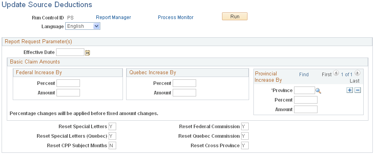Focus the Quebec Increase Amount field

[x=184, y=93]
